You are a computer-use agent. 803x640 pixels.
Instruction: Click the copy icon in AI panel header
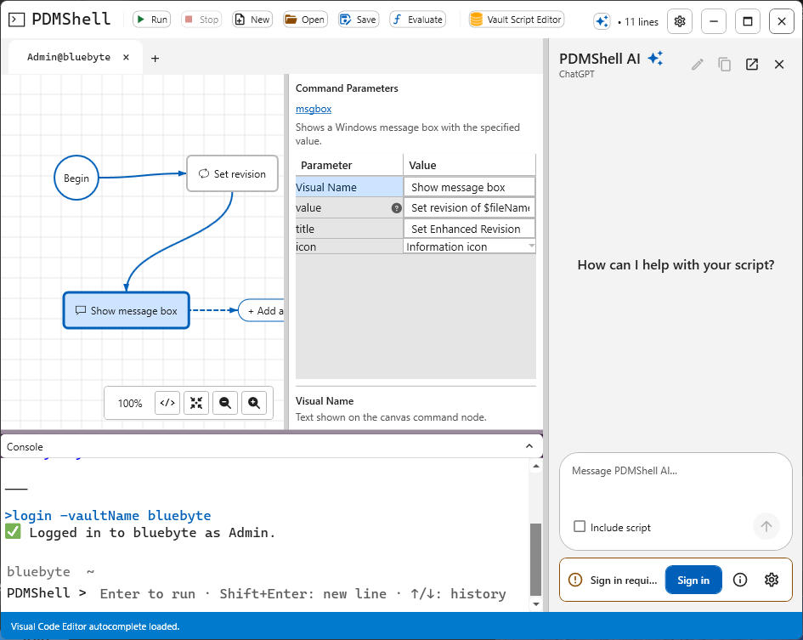(x=724, y=64)
